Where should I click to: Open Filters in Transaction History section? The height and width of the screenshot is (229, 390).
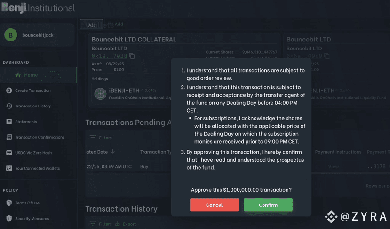[x=101, y=224]
